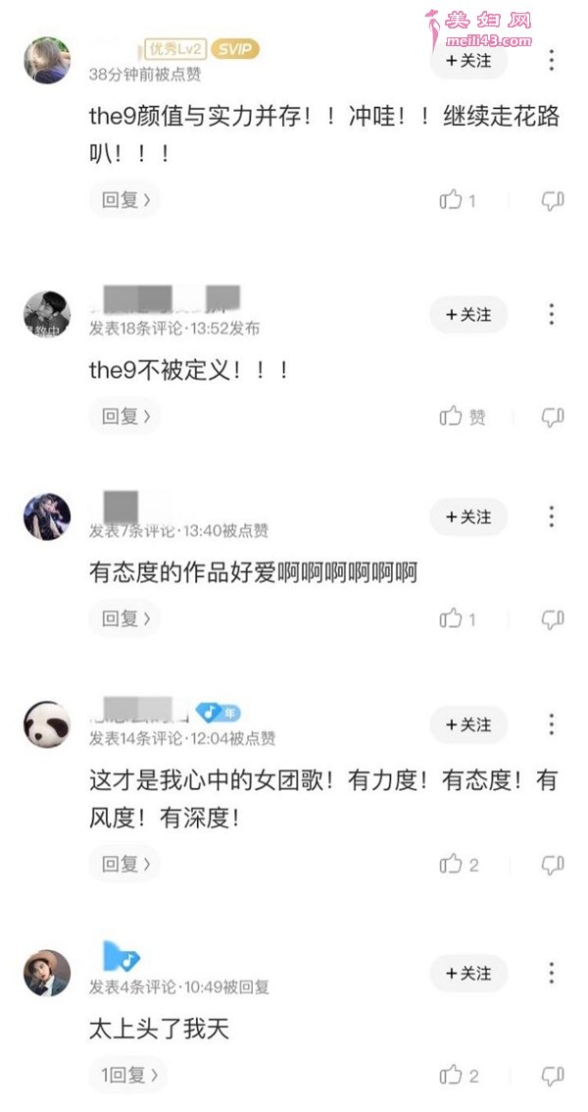Dislike the '太上头了我天' comment
This screenshot has height=1112, width=588.
click(x=553, y=1076)
